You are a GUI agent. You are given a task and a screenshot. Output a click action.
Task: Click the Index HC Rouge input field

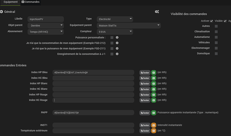click(93, 100)
